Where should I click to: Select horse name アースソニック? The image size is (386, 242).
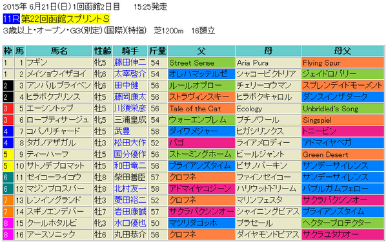coord(51,235)
